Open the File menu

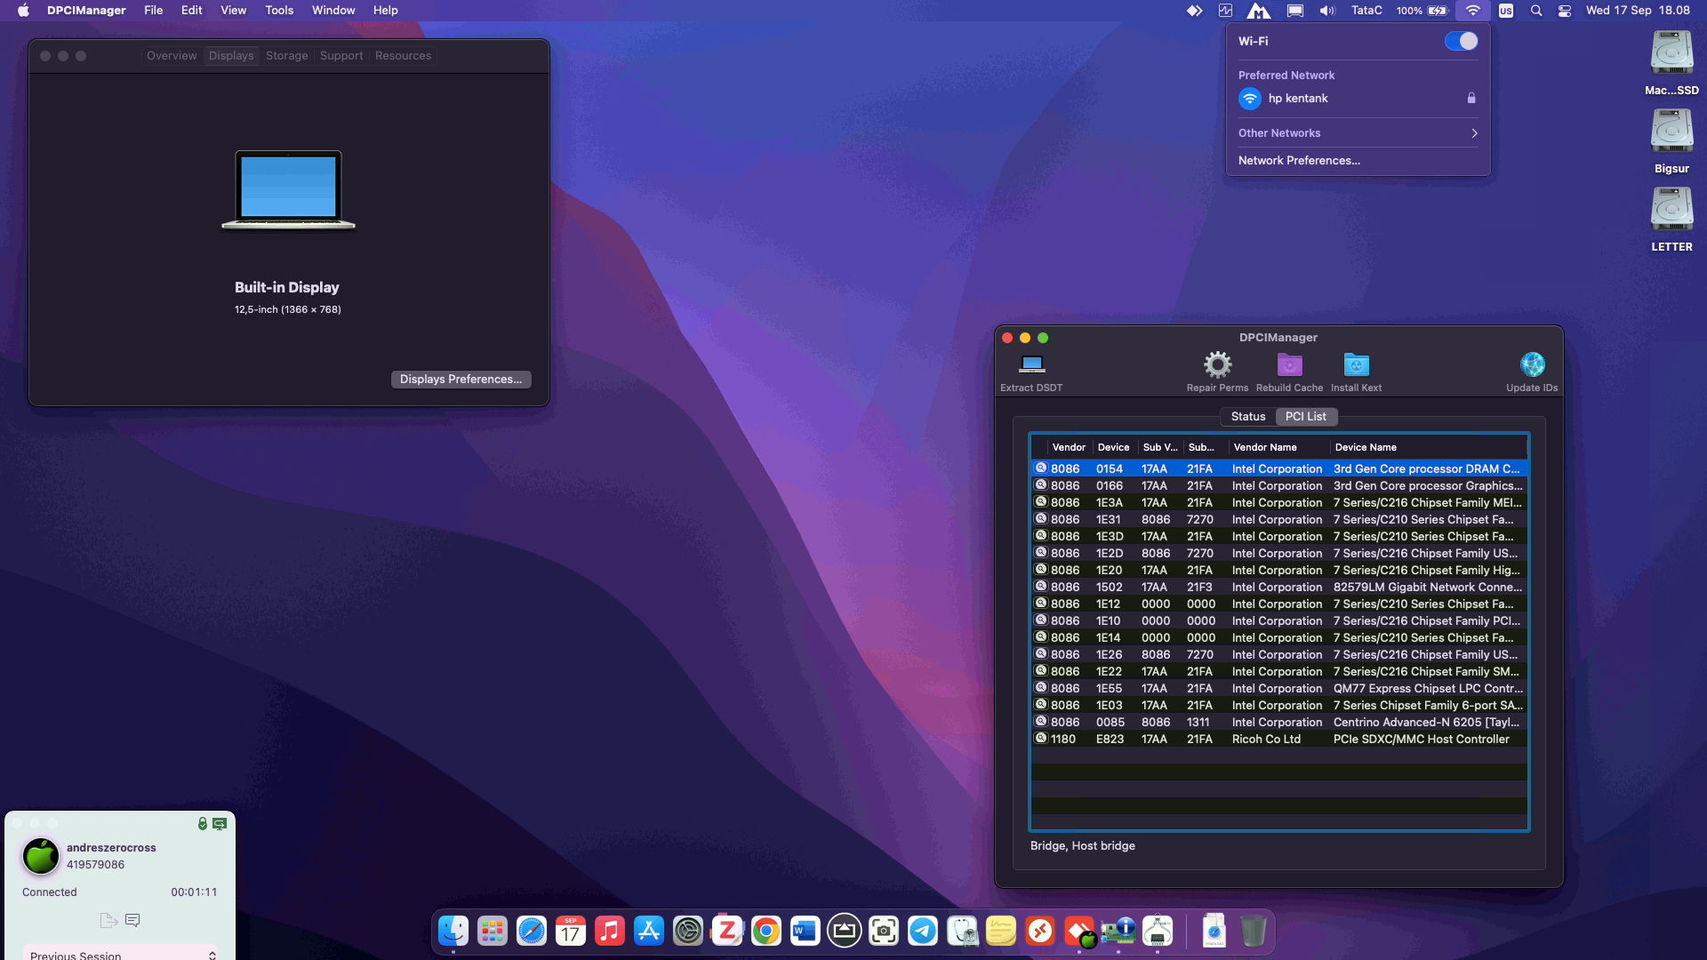(154, 11)
